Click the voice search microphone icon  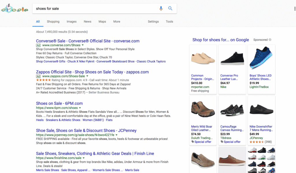(161, 8)
